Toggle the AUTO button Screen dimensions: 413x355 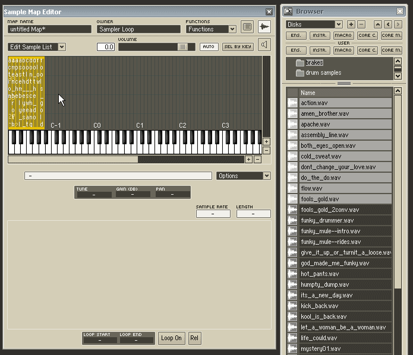209,46
